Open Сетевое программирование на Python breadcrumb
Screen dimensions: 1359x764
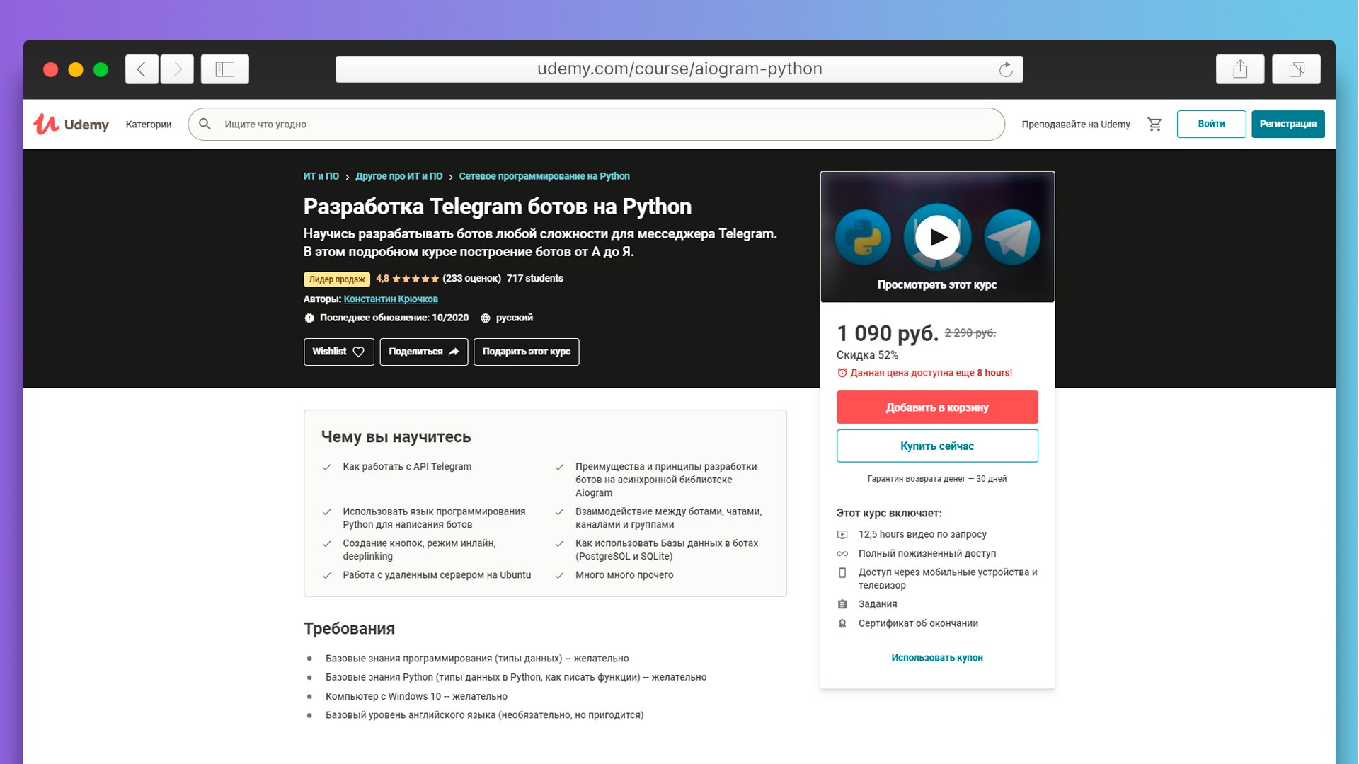pos(544,176)
